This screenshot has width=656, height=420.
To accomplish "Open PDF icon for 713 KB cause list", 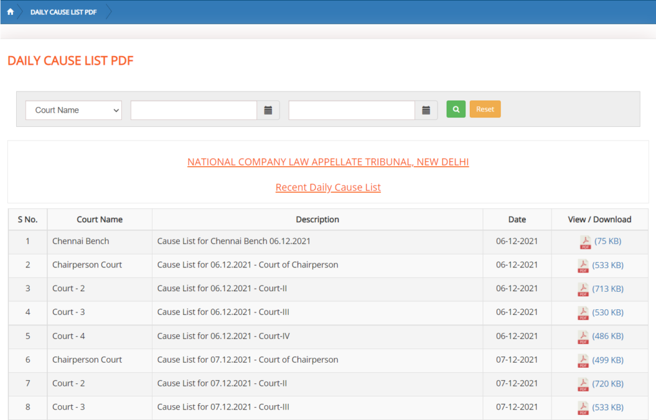I will pyautogui.click(x=583, y=289).
